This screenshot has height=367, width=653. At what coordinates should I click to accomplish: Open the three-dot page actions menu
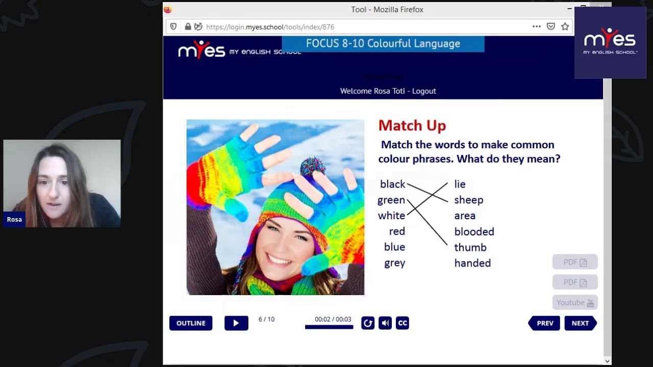(x=536, y=27)
